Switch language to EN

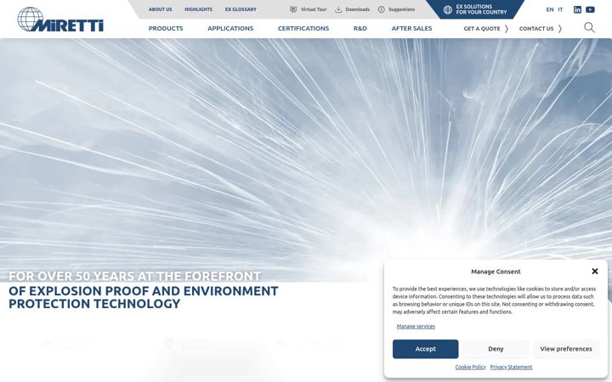click(550, 9)
